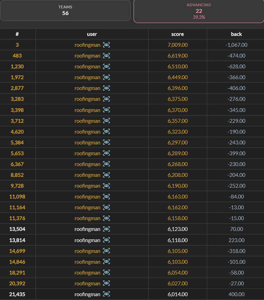264x300 pixels.
Task: Open team icon in rank 11,164 row
Action: (x=106, y=207)
